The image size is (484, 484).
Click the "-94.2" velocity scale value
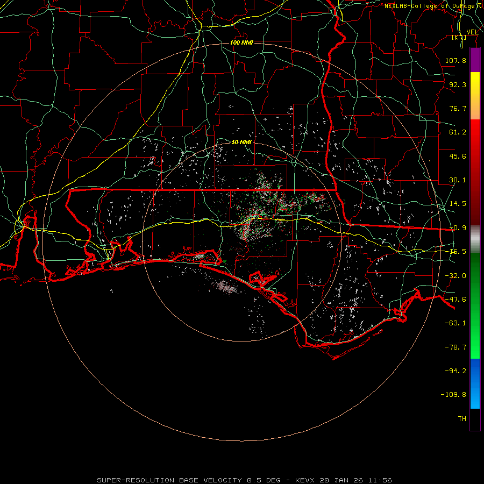point(455,371)
